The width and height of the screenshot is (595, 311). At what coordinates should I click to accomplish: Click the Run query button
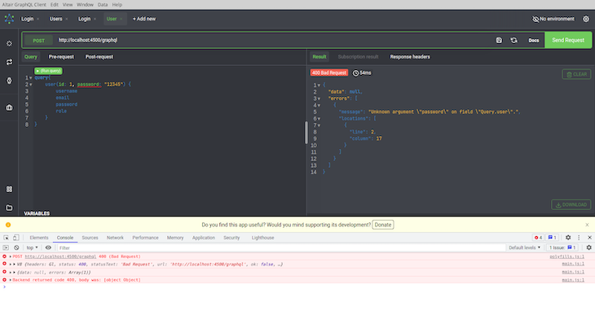pyautogui.click(x=49, y=71)
